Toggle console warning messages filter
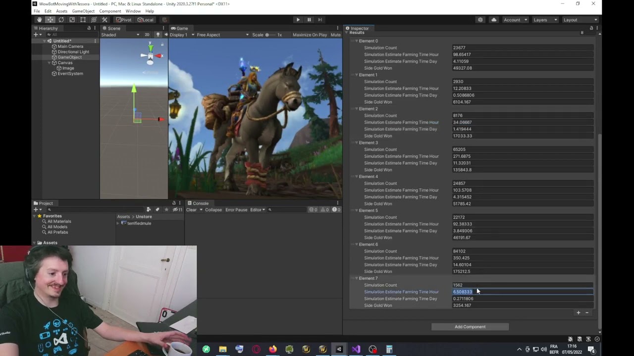634x356 pixels. (x=325, y=210)
